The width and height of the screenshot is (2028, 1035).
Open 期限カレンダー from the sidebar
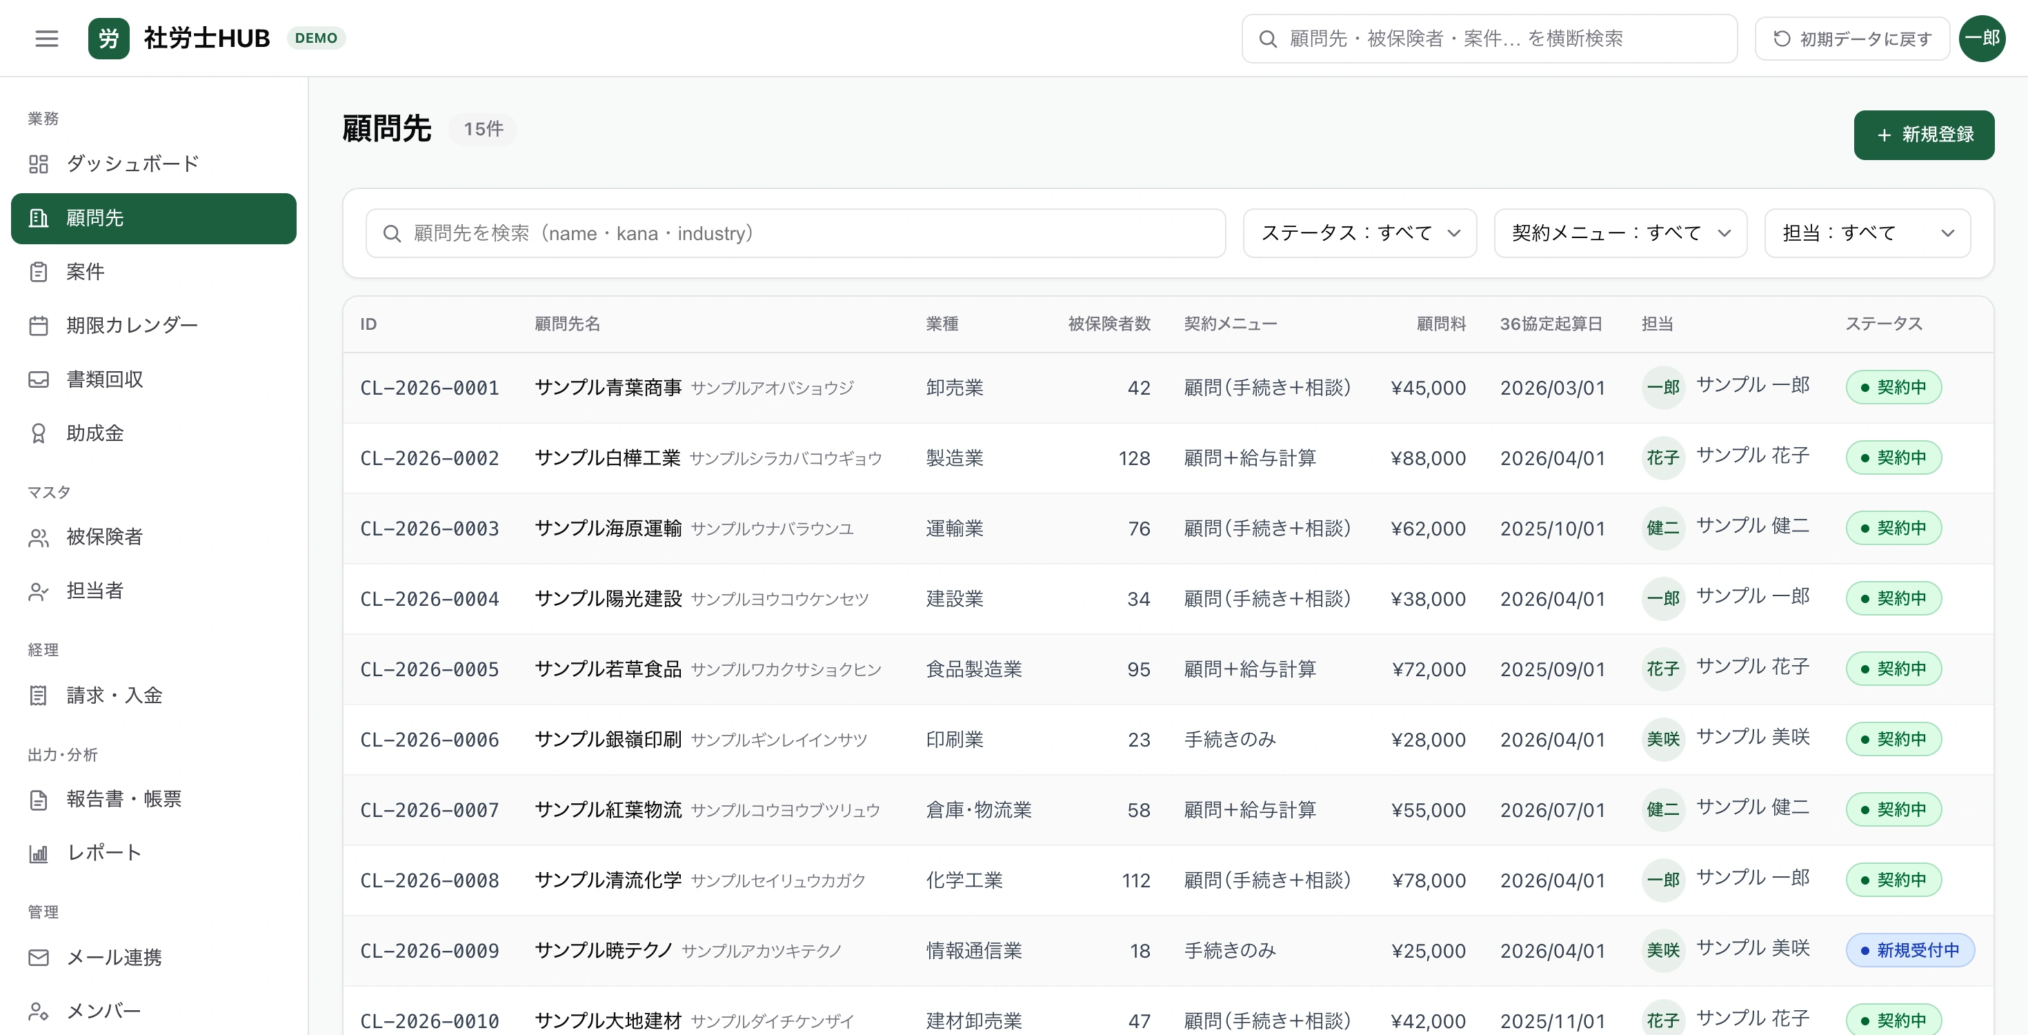click(x=154, y=325)
